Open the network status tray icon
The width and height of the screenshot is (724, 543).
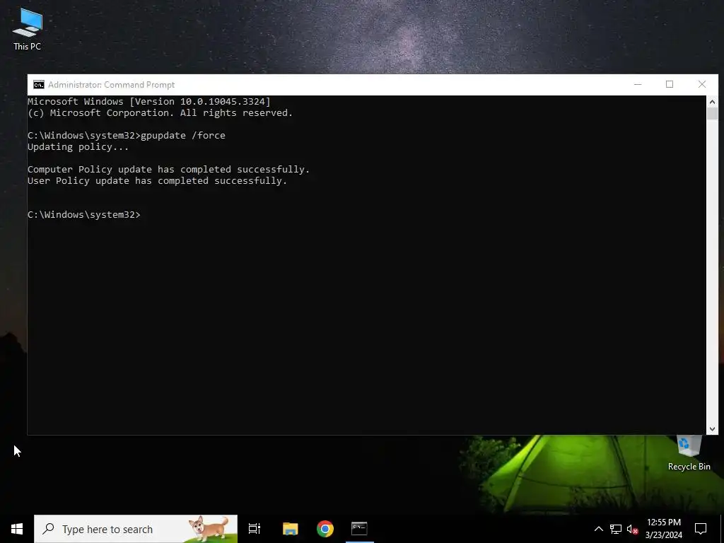616,529
